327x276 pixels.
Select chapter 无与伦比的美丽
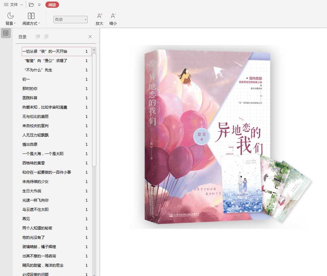point(57,117)
